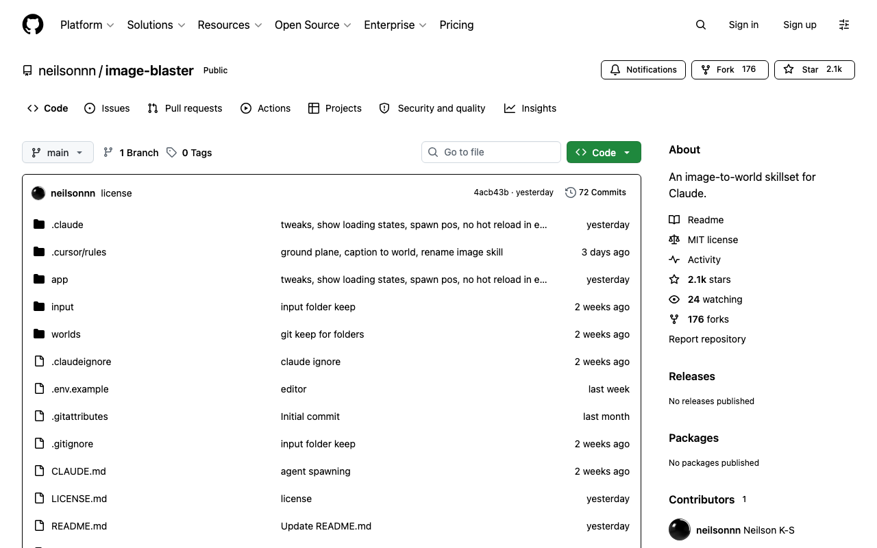Open appearance settings sliders icon
This screenshot has width=877, height=548.
point(844,25)
